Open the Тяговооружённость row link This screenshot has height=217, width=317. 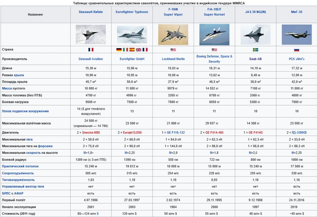coord(18,180)
